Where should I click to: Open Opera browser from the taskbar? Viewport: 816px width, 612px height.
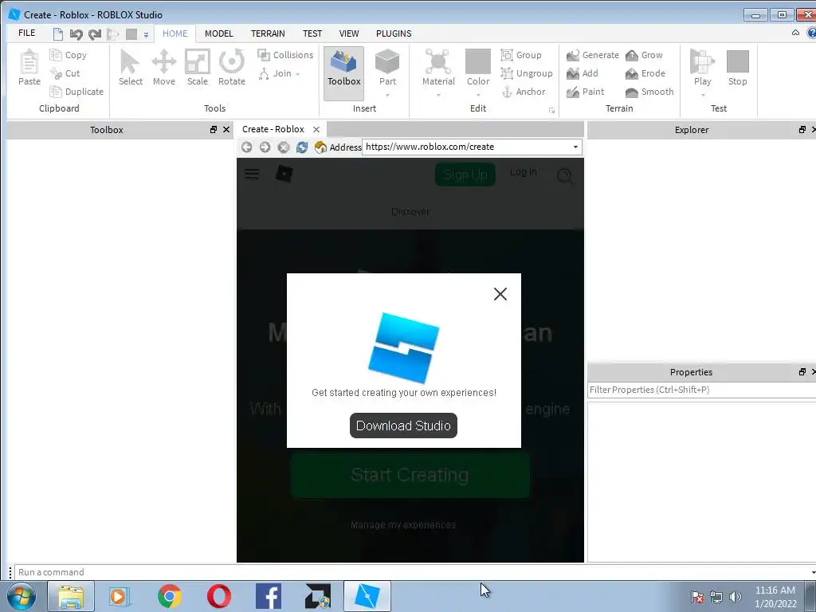click(219, 596)
